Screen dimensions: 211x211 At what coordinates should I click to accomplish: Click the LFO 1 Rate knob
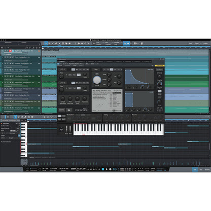click(x=61, y=76)
